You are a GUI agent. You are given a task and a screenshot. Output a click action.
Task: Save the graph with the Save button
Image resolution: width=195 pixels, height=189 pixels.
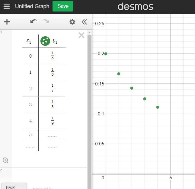[63, 6]
